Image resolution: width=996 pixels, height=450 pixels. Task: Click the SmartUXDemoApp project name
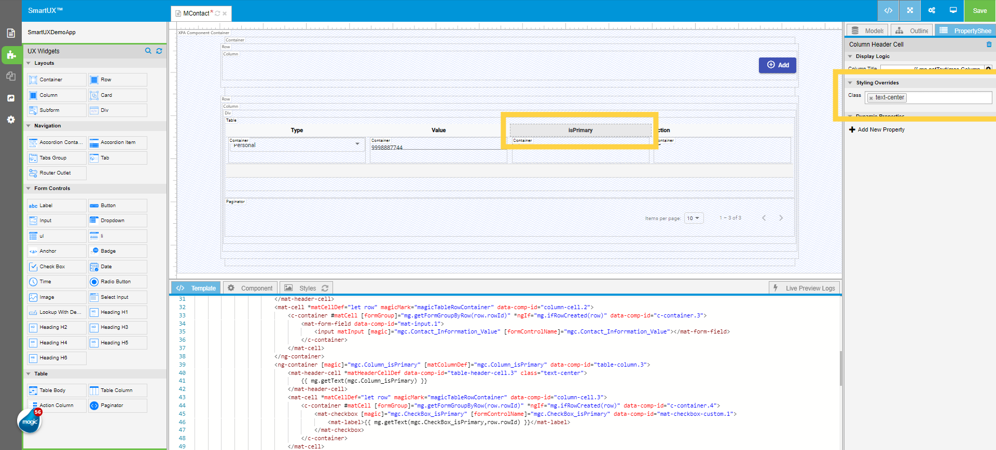pyautogui.click(x=52, y=32)
